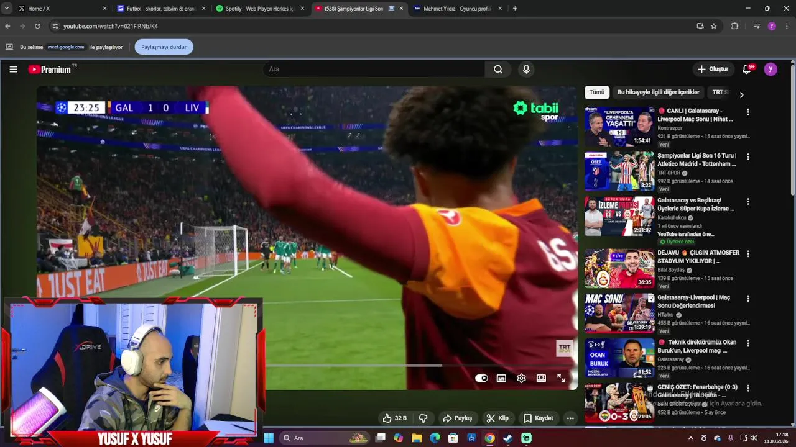
Task: Switch player to theater mode
Action: (541, 378)
